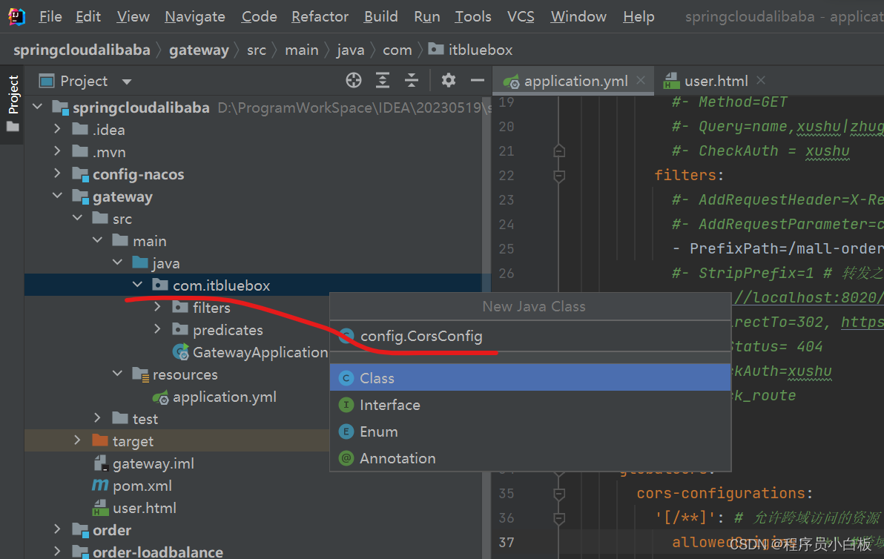Click the config-nacos module folder icon
Viewport: 884px width, 559px height.
tap(81, 174)
